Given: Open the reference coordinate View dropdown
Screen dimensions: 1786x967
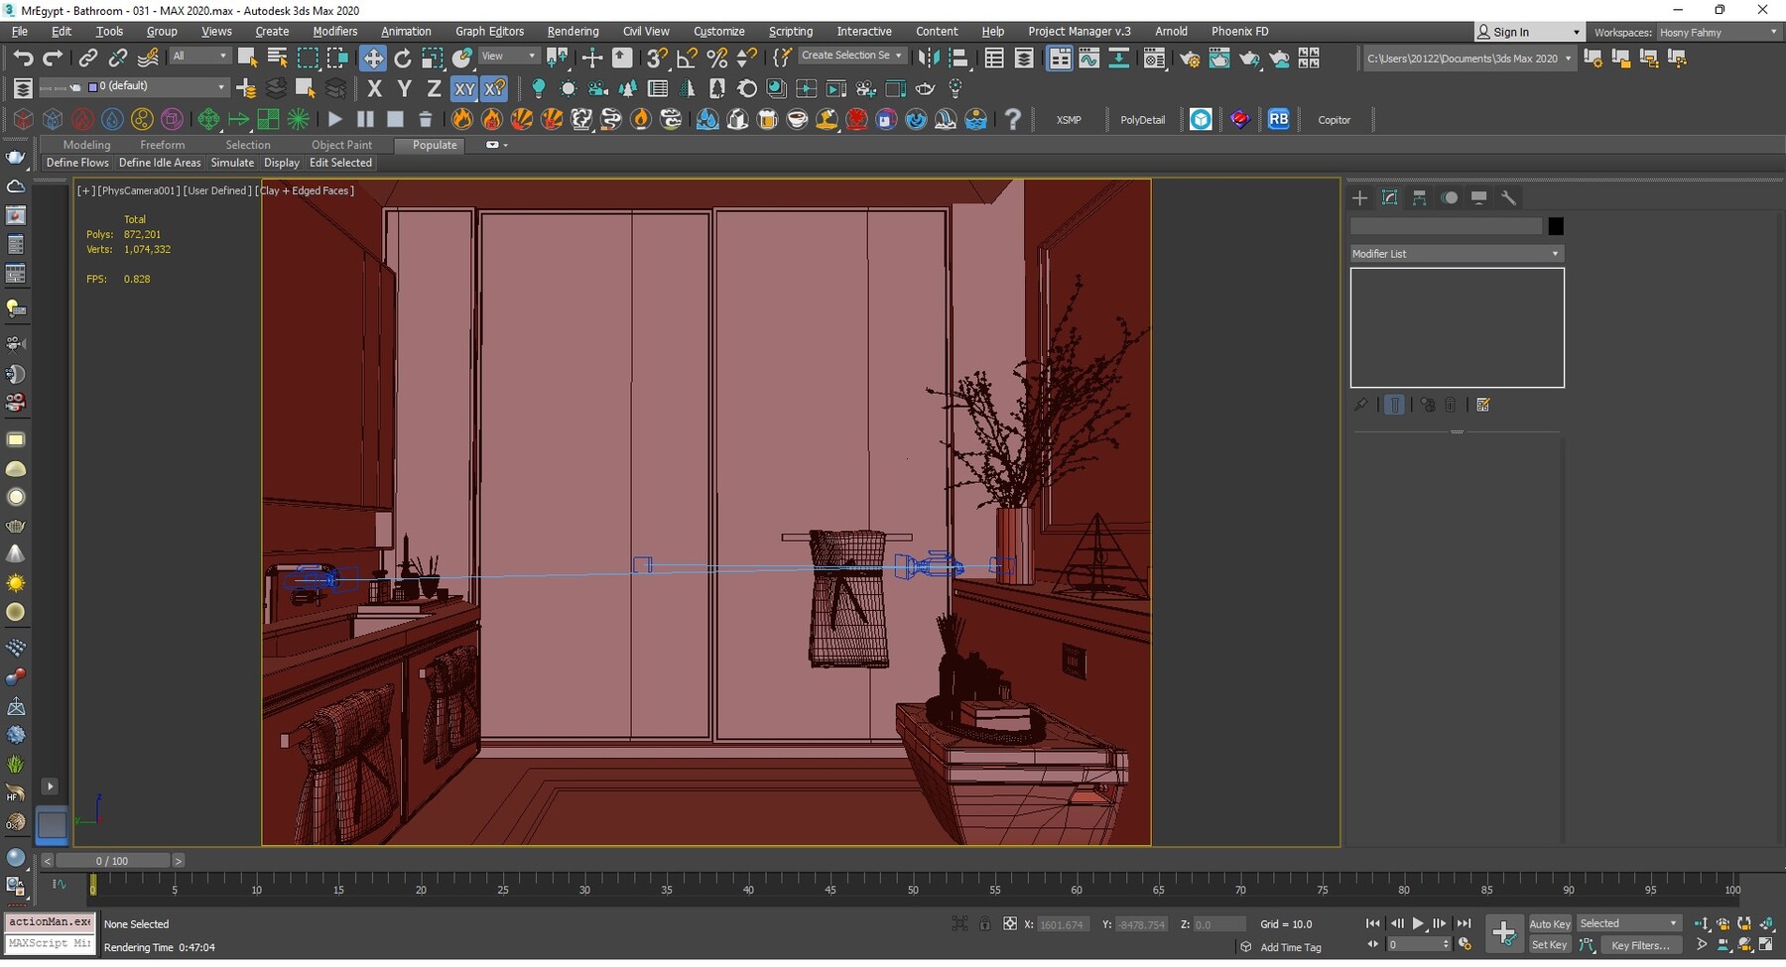Looking at the screenshot, I should pyautogui.click(x=508, y=57).
